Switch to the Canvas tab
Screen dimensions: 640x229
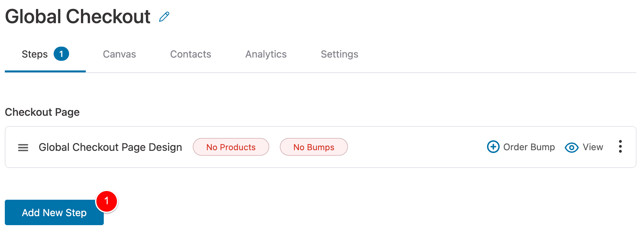tap(120, 54)
